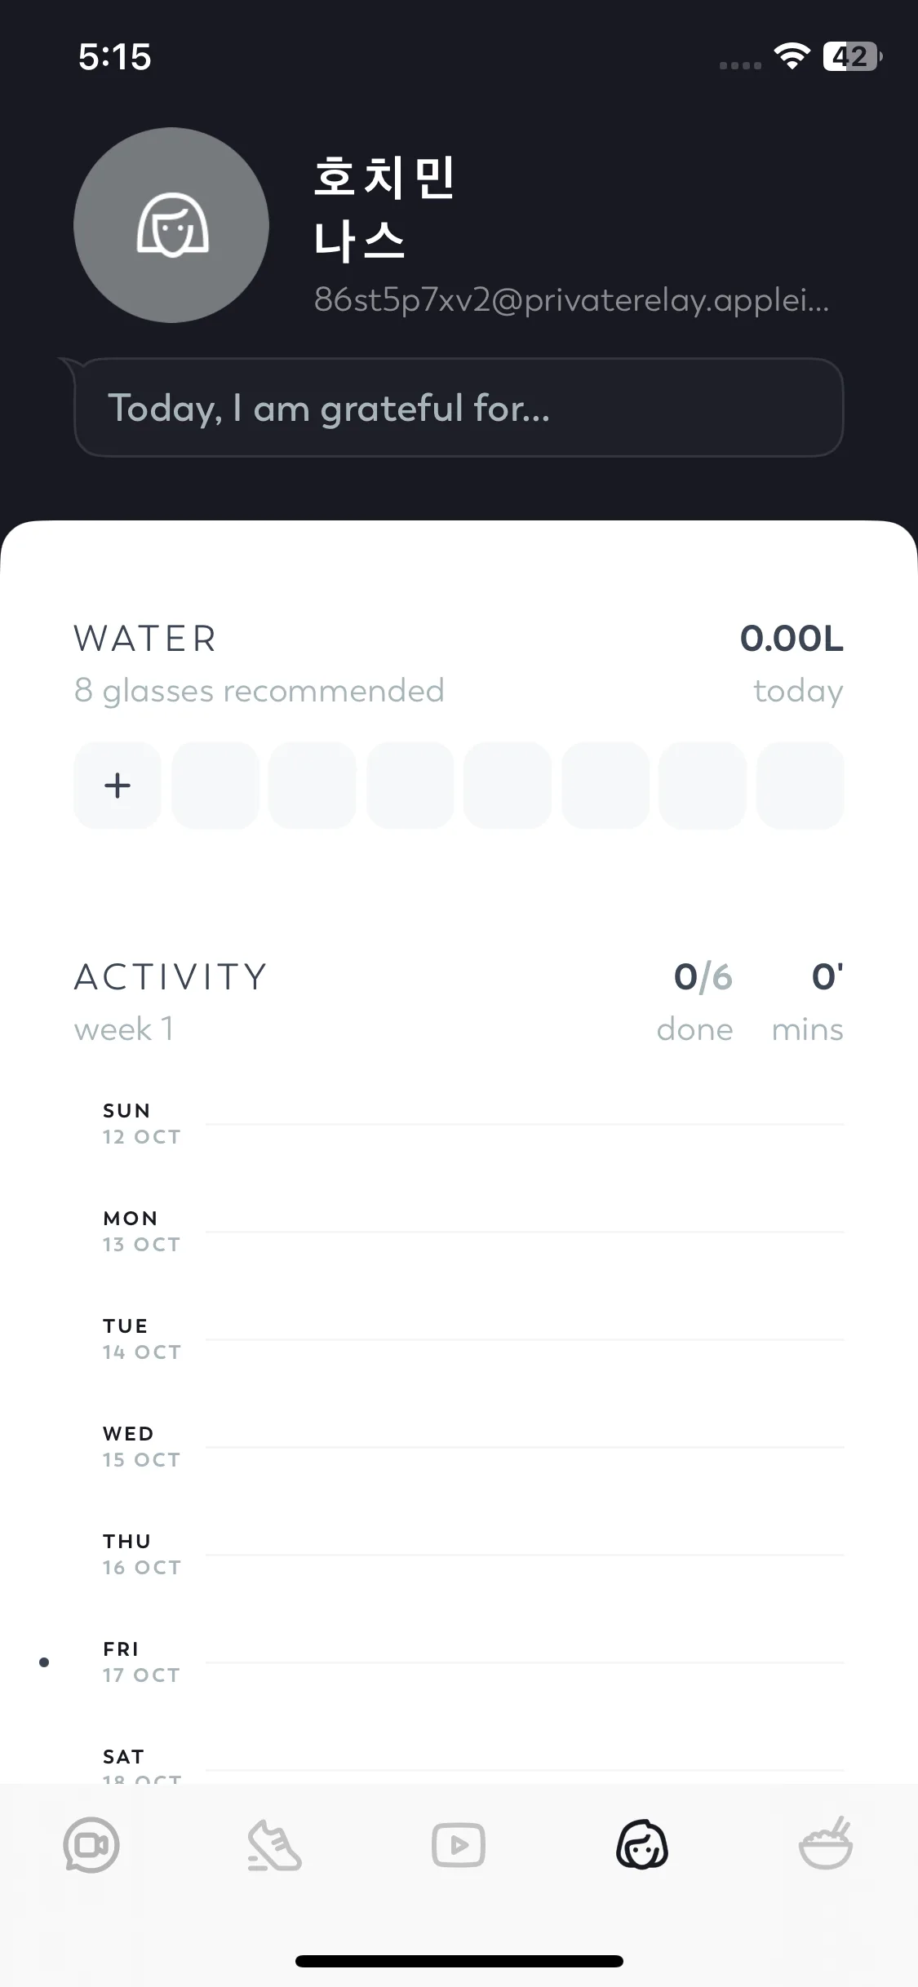Viewport: 918px width, 1987px height.
Task: Open the food bowl nutrition tab
Action: coord(826,1845)
